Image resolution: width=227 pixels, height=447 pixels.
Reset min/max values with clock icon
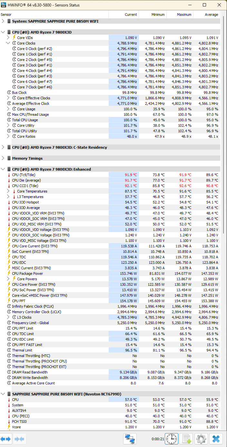click(x=172, y=439)
